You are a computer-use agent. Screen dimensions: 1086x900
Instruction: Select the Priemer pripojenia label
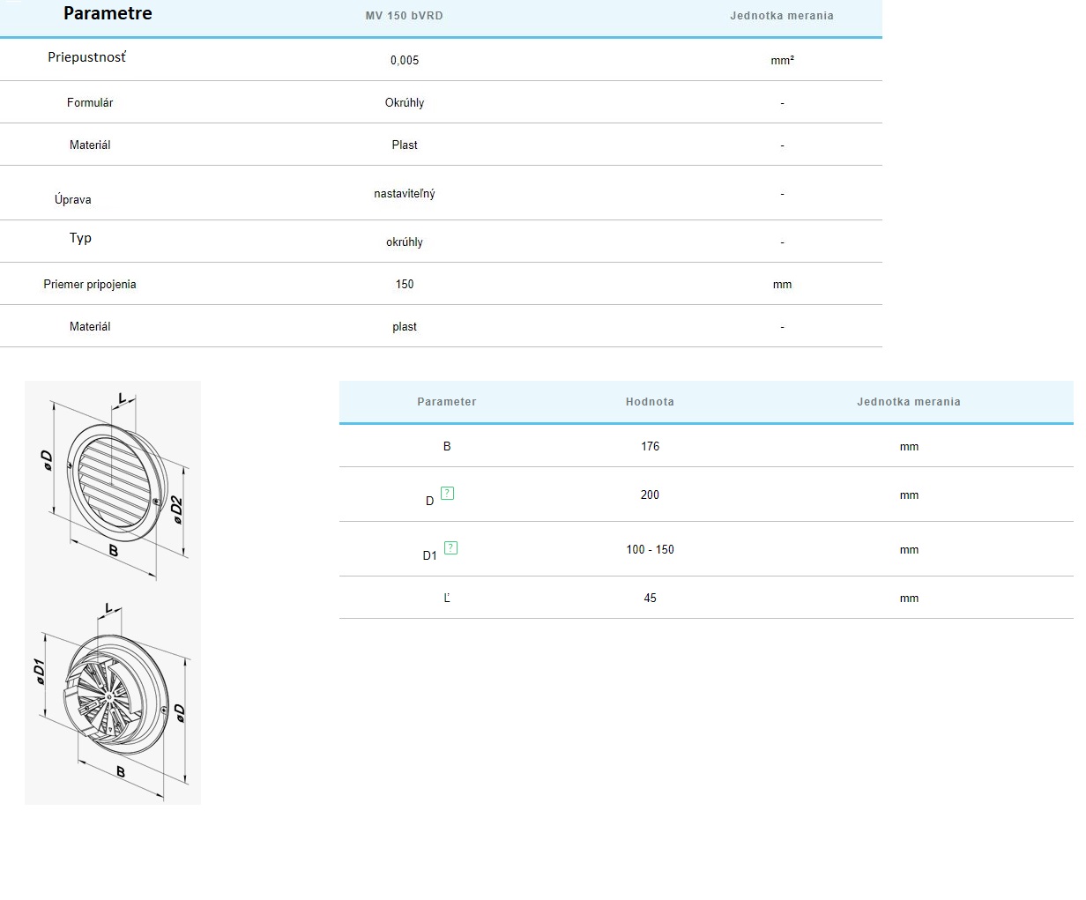[90, 285]
